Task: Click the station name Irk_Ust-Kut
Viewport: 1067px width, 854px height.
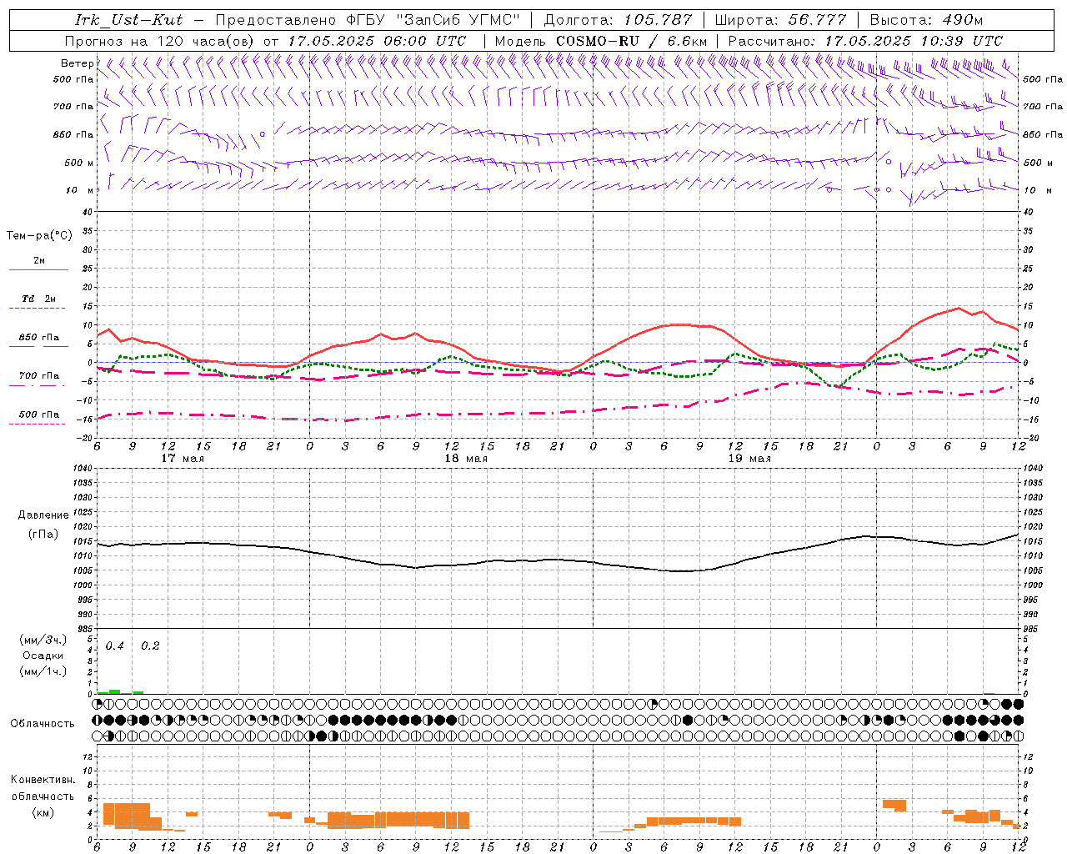Action: point(128,20)
